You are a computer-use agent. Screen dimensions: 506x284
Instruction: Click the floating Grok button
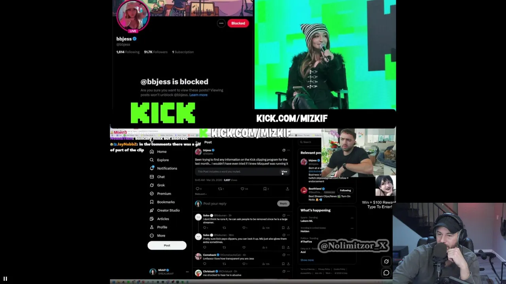(386, 261)
